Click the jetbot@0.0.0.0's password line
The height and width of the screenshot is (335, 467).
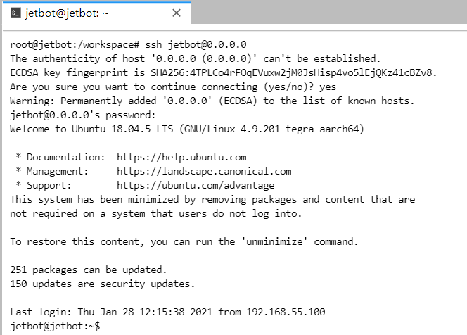83,115
